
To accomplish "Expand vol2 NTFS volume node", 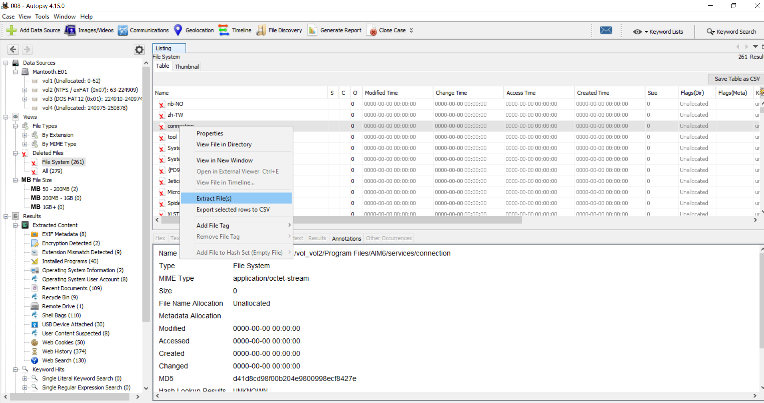I will coord(25,90).
